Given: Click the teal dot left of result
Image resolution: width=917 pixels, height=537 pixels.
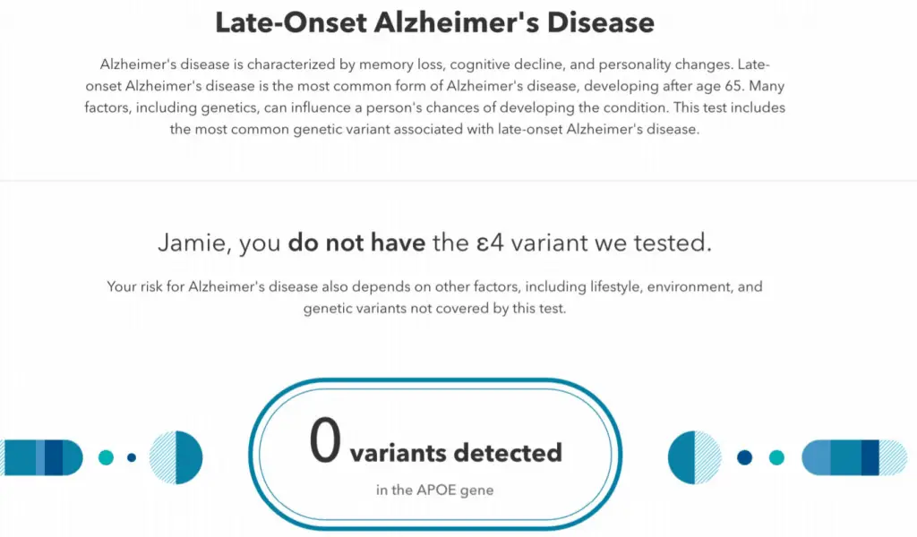Looking at the screenshot, I should point(106,457).
